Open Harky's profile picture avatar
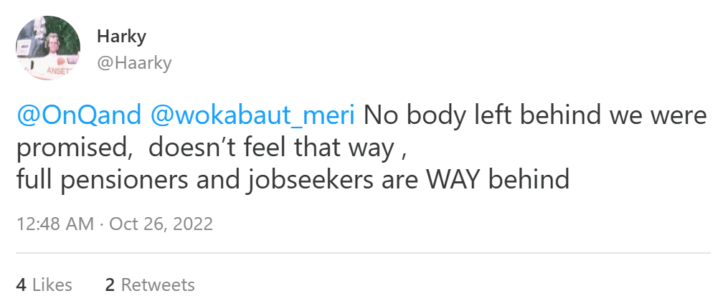This screenshot has height=306, width=723. 47,48
